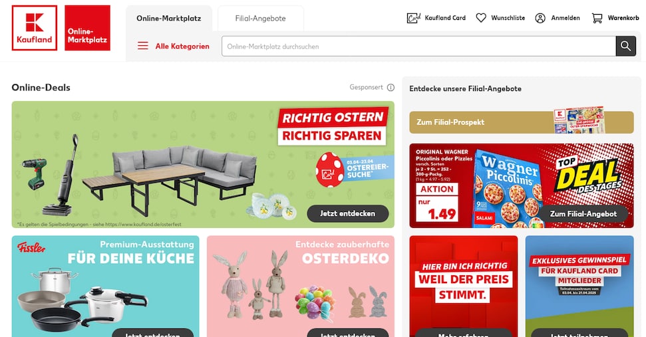Click the Zum Filial-Angebot button
The height and width of the screenshot is (337, 646).
(583, 214)
